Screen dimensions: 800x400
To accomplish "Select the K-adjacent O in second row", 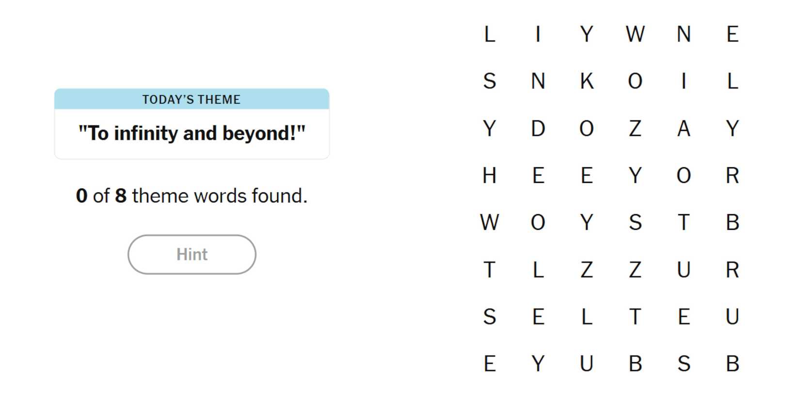I will [635, 81].
